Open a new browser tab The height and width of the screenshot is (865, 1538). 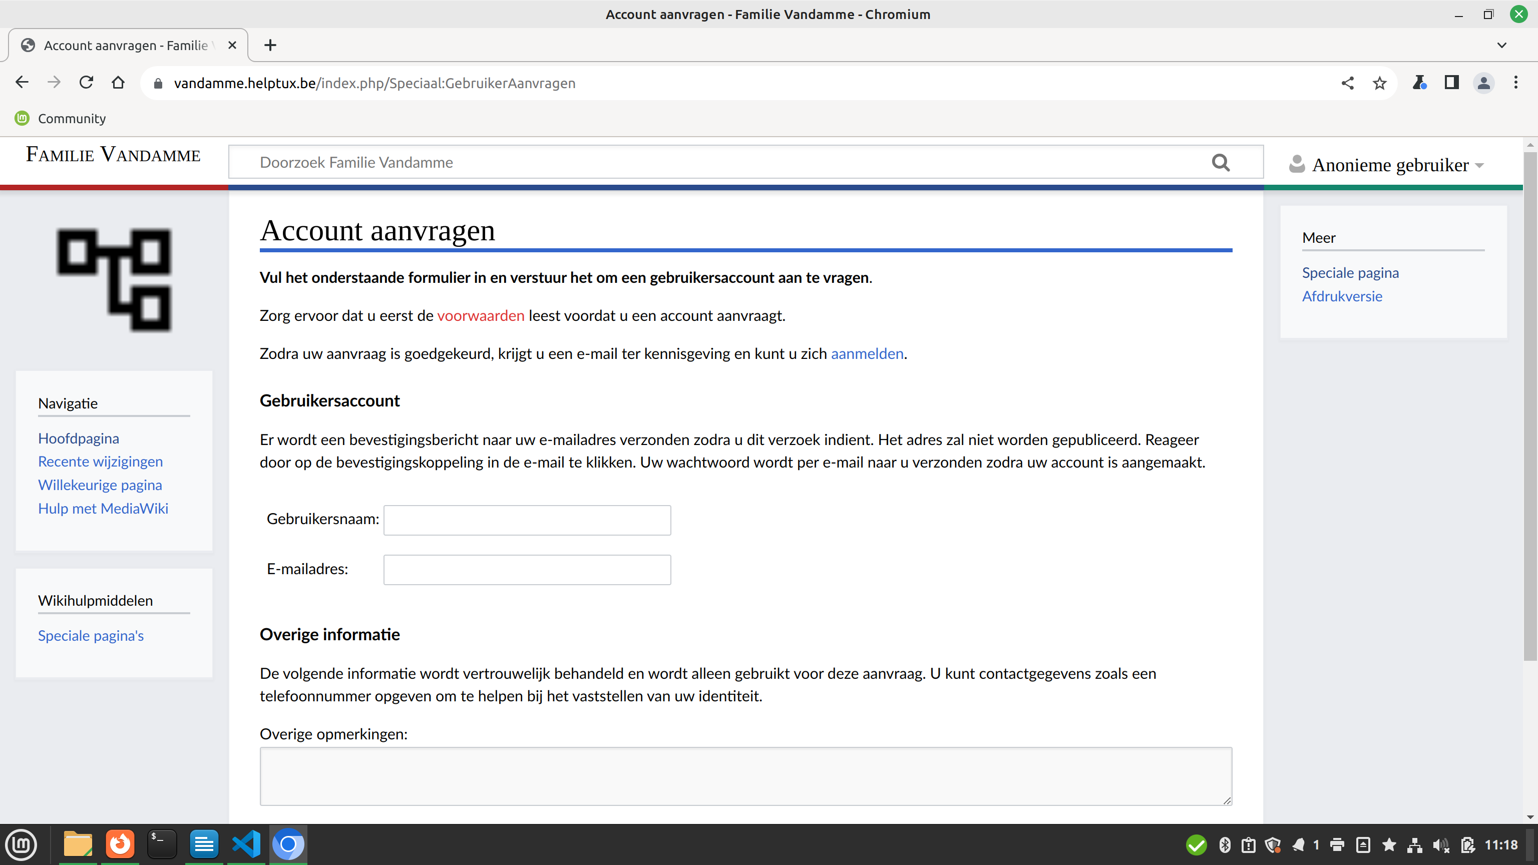[x=270, y=46]
